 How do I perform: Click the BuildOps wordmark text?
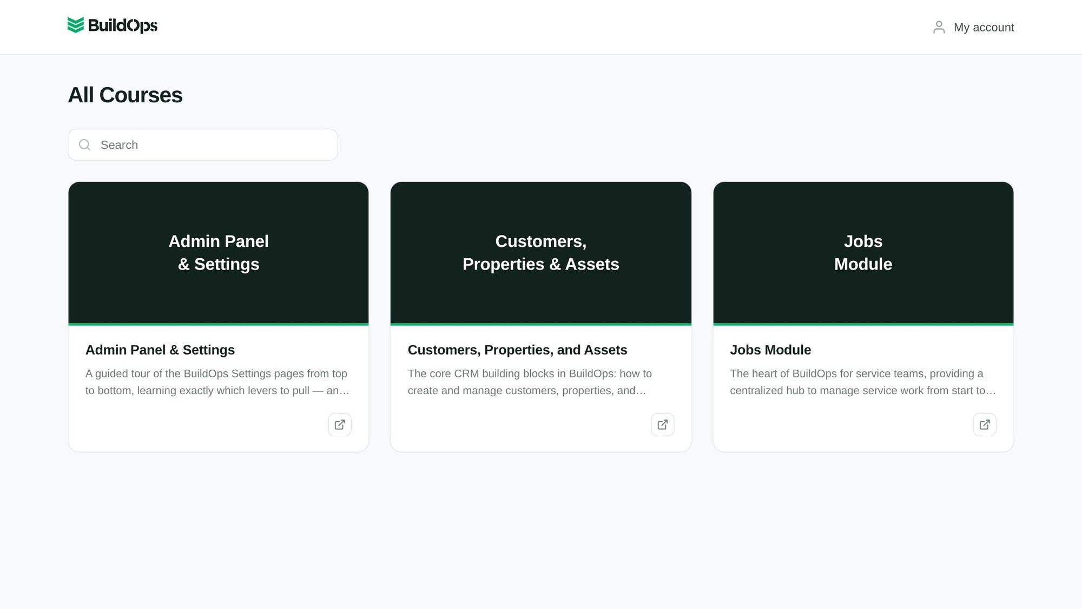[123, 25]
